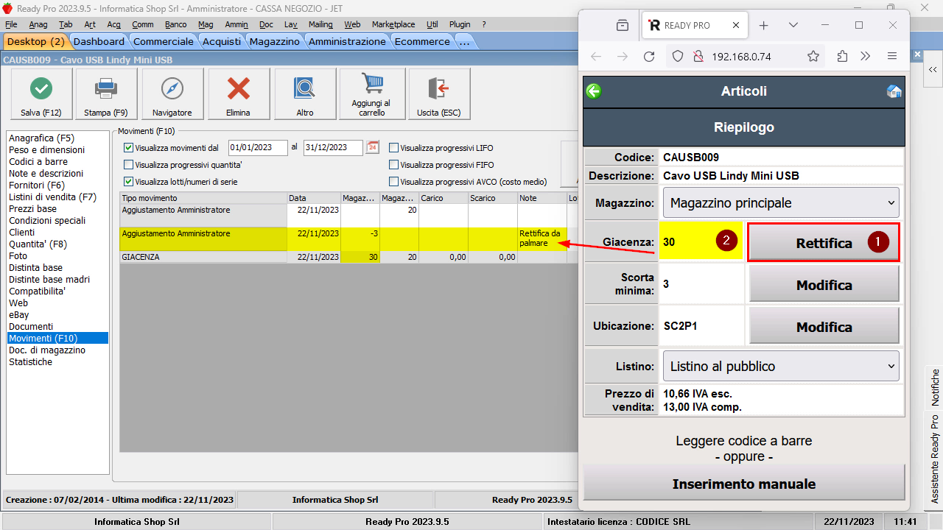Click the Stampa (F9) printer icon
This screenshot has height=530, width=943.
click(x=106, y=89)
